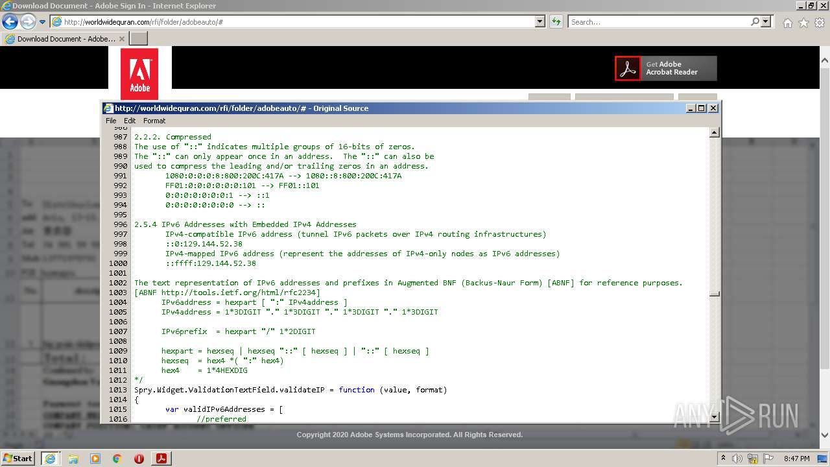
Task: Click source line number 996
Action: (x=120, y=224)
